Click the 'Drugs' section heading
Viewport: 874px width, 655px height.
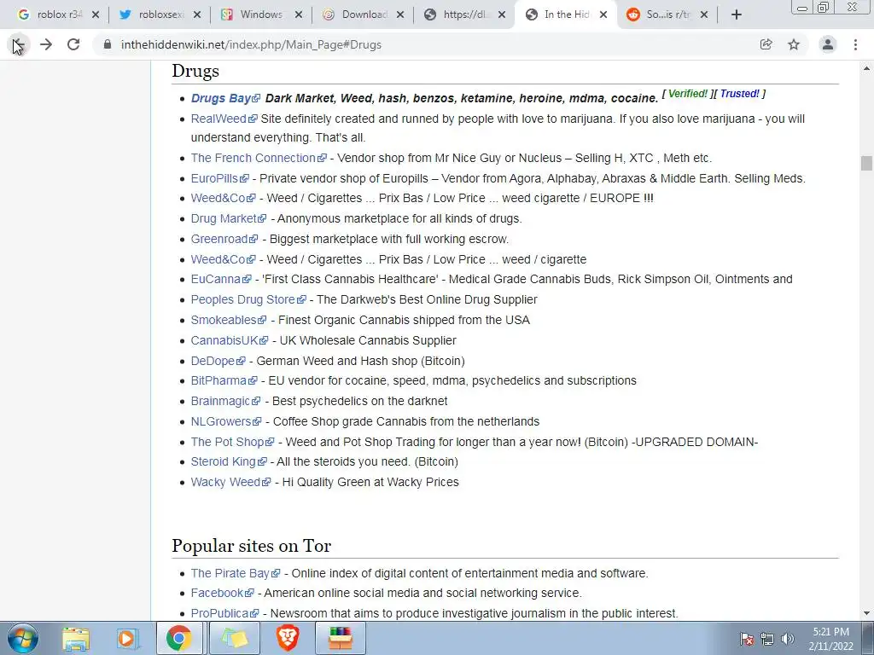tap(195, 72)
